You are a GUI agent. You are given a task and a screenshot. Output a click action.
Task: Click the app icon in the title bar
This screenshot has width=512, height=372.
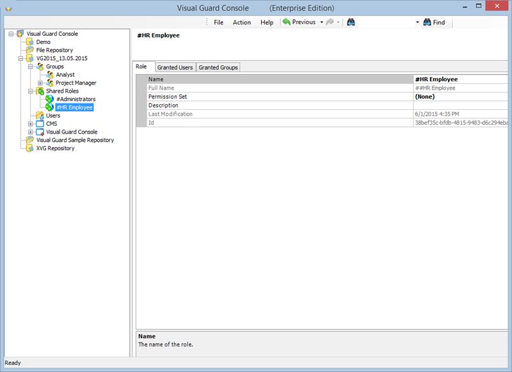tap(9, 9)
